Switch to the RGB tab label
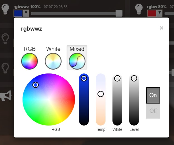 pos(30,49)
